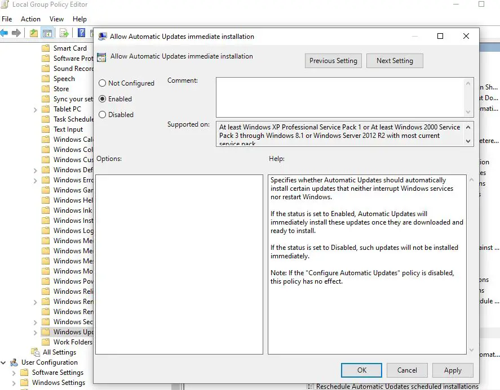The width and height of the screenshot is (500, 390).
Task: Click the Export List toolbar icon
Action: 64,33
